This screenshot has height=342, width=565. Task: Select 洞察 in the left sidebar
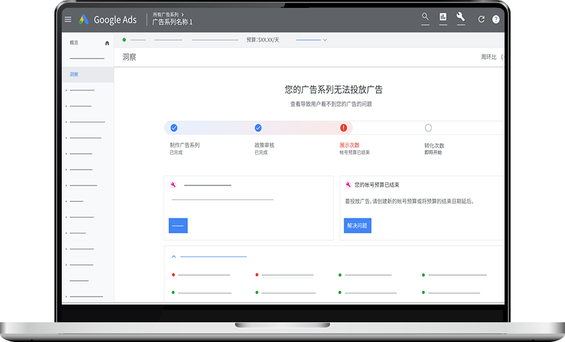click(x=74, y=74)
